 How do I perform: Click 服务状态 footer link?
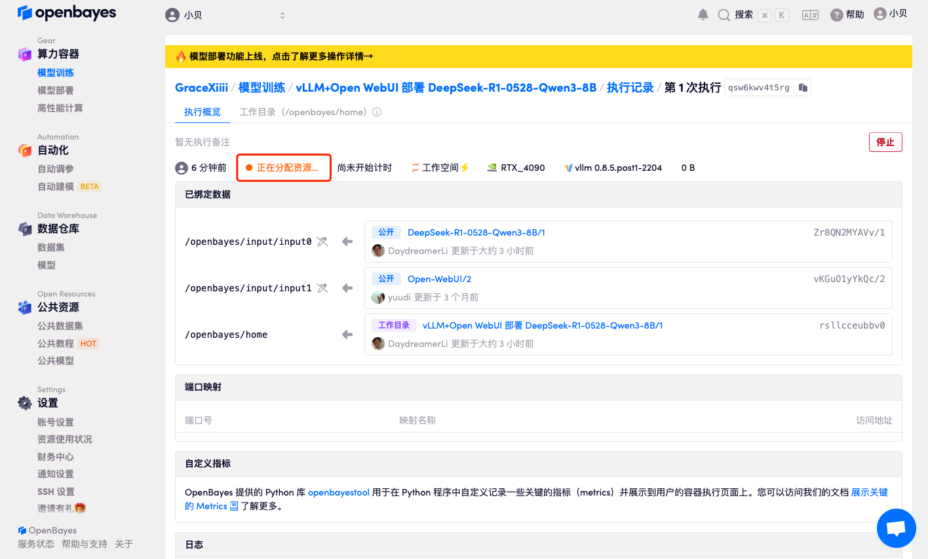(x=36, y=544)
